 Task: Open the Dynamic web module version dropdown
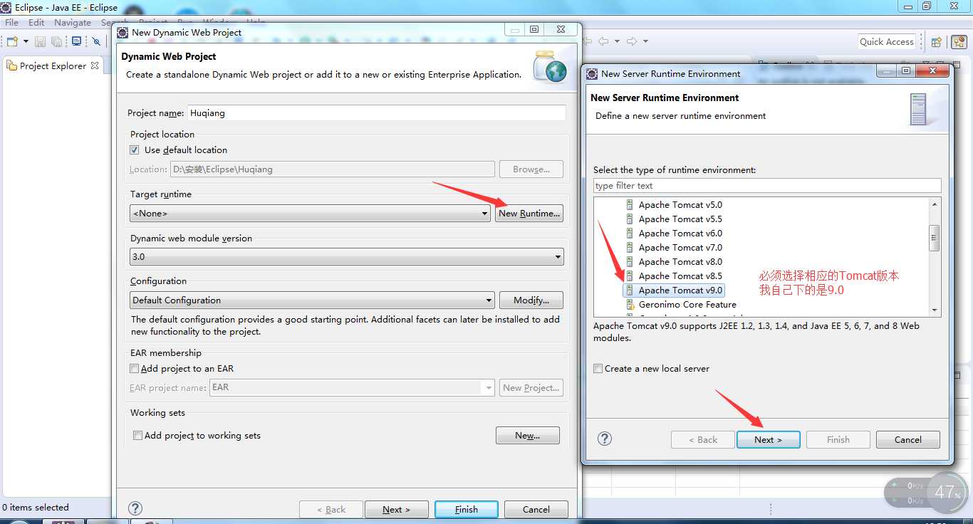(x=347, y=256)
